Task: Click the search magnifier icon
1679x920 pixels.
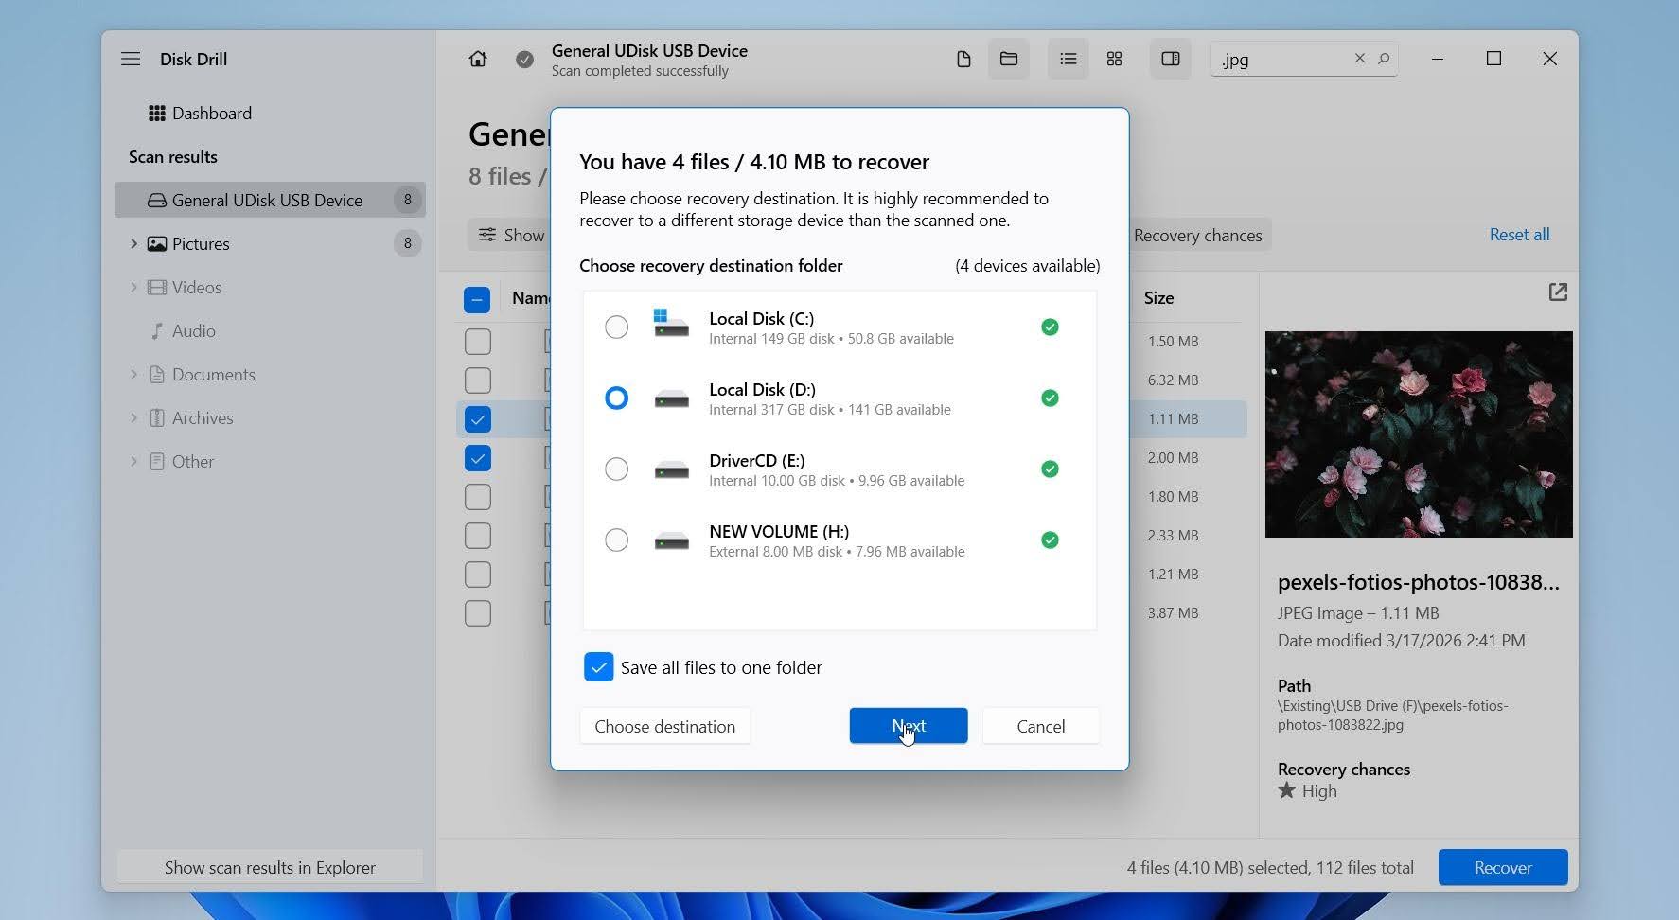Action: click(x=1384, y=59)
